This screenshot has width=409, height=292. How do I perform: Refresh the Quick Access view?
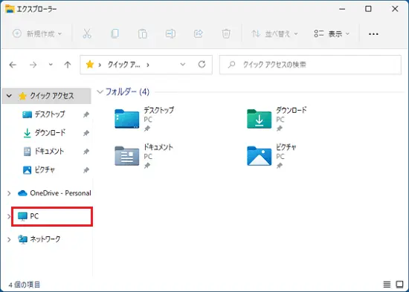pos(202,65)
